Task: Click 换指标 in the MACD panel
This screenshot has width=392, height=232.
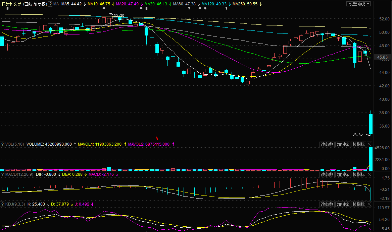Action: point(358,174)
